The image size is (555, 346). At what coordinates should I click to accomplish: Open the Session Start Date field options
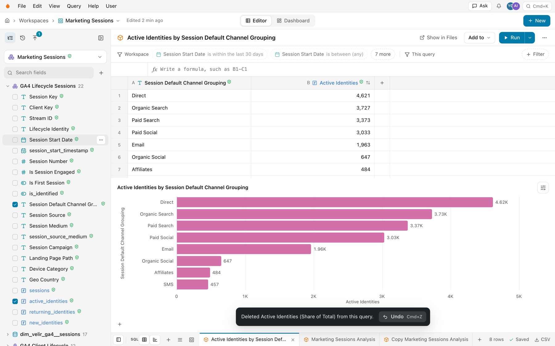[101, 140]
